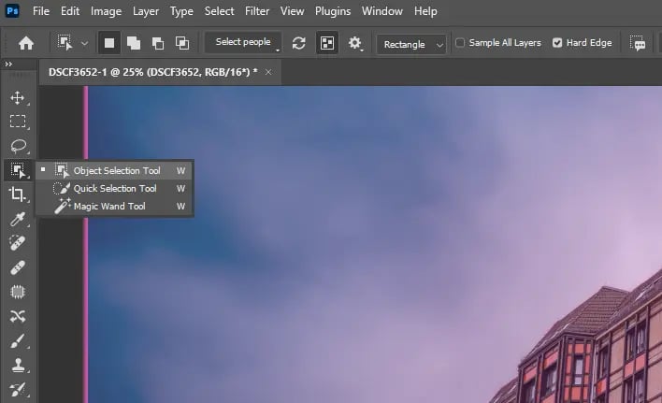Click the refresh object finder icon
662x403 pixels.
point(299,43)
